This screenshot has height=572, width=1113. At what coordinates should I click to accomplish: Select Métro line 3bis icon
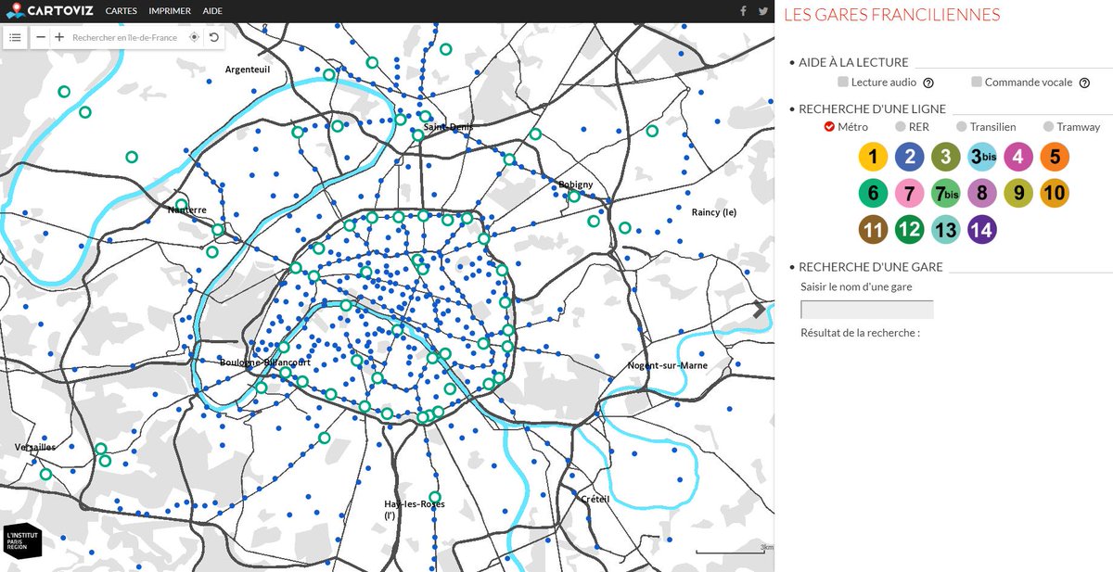click(981, 157)
